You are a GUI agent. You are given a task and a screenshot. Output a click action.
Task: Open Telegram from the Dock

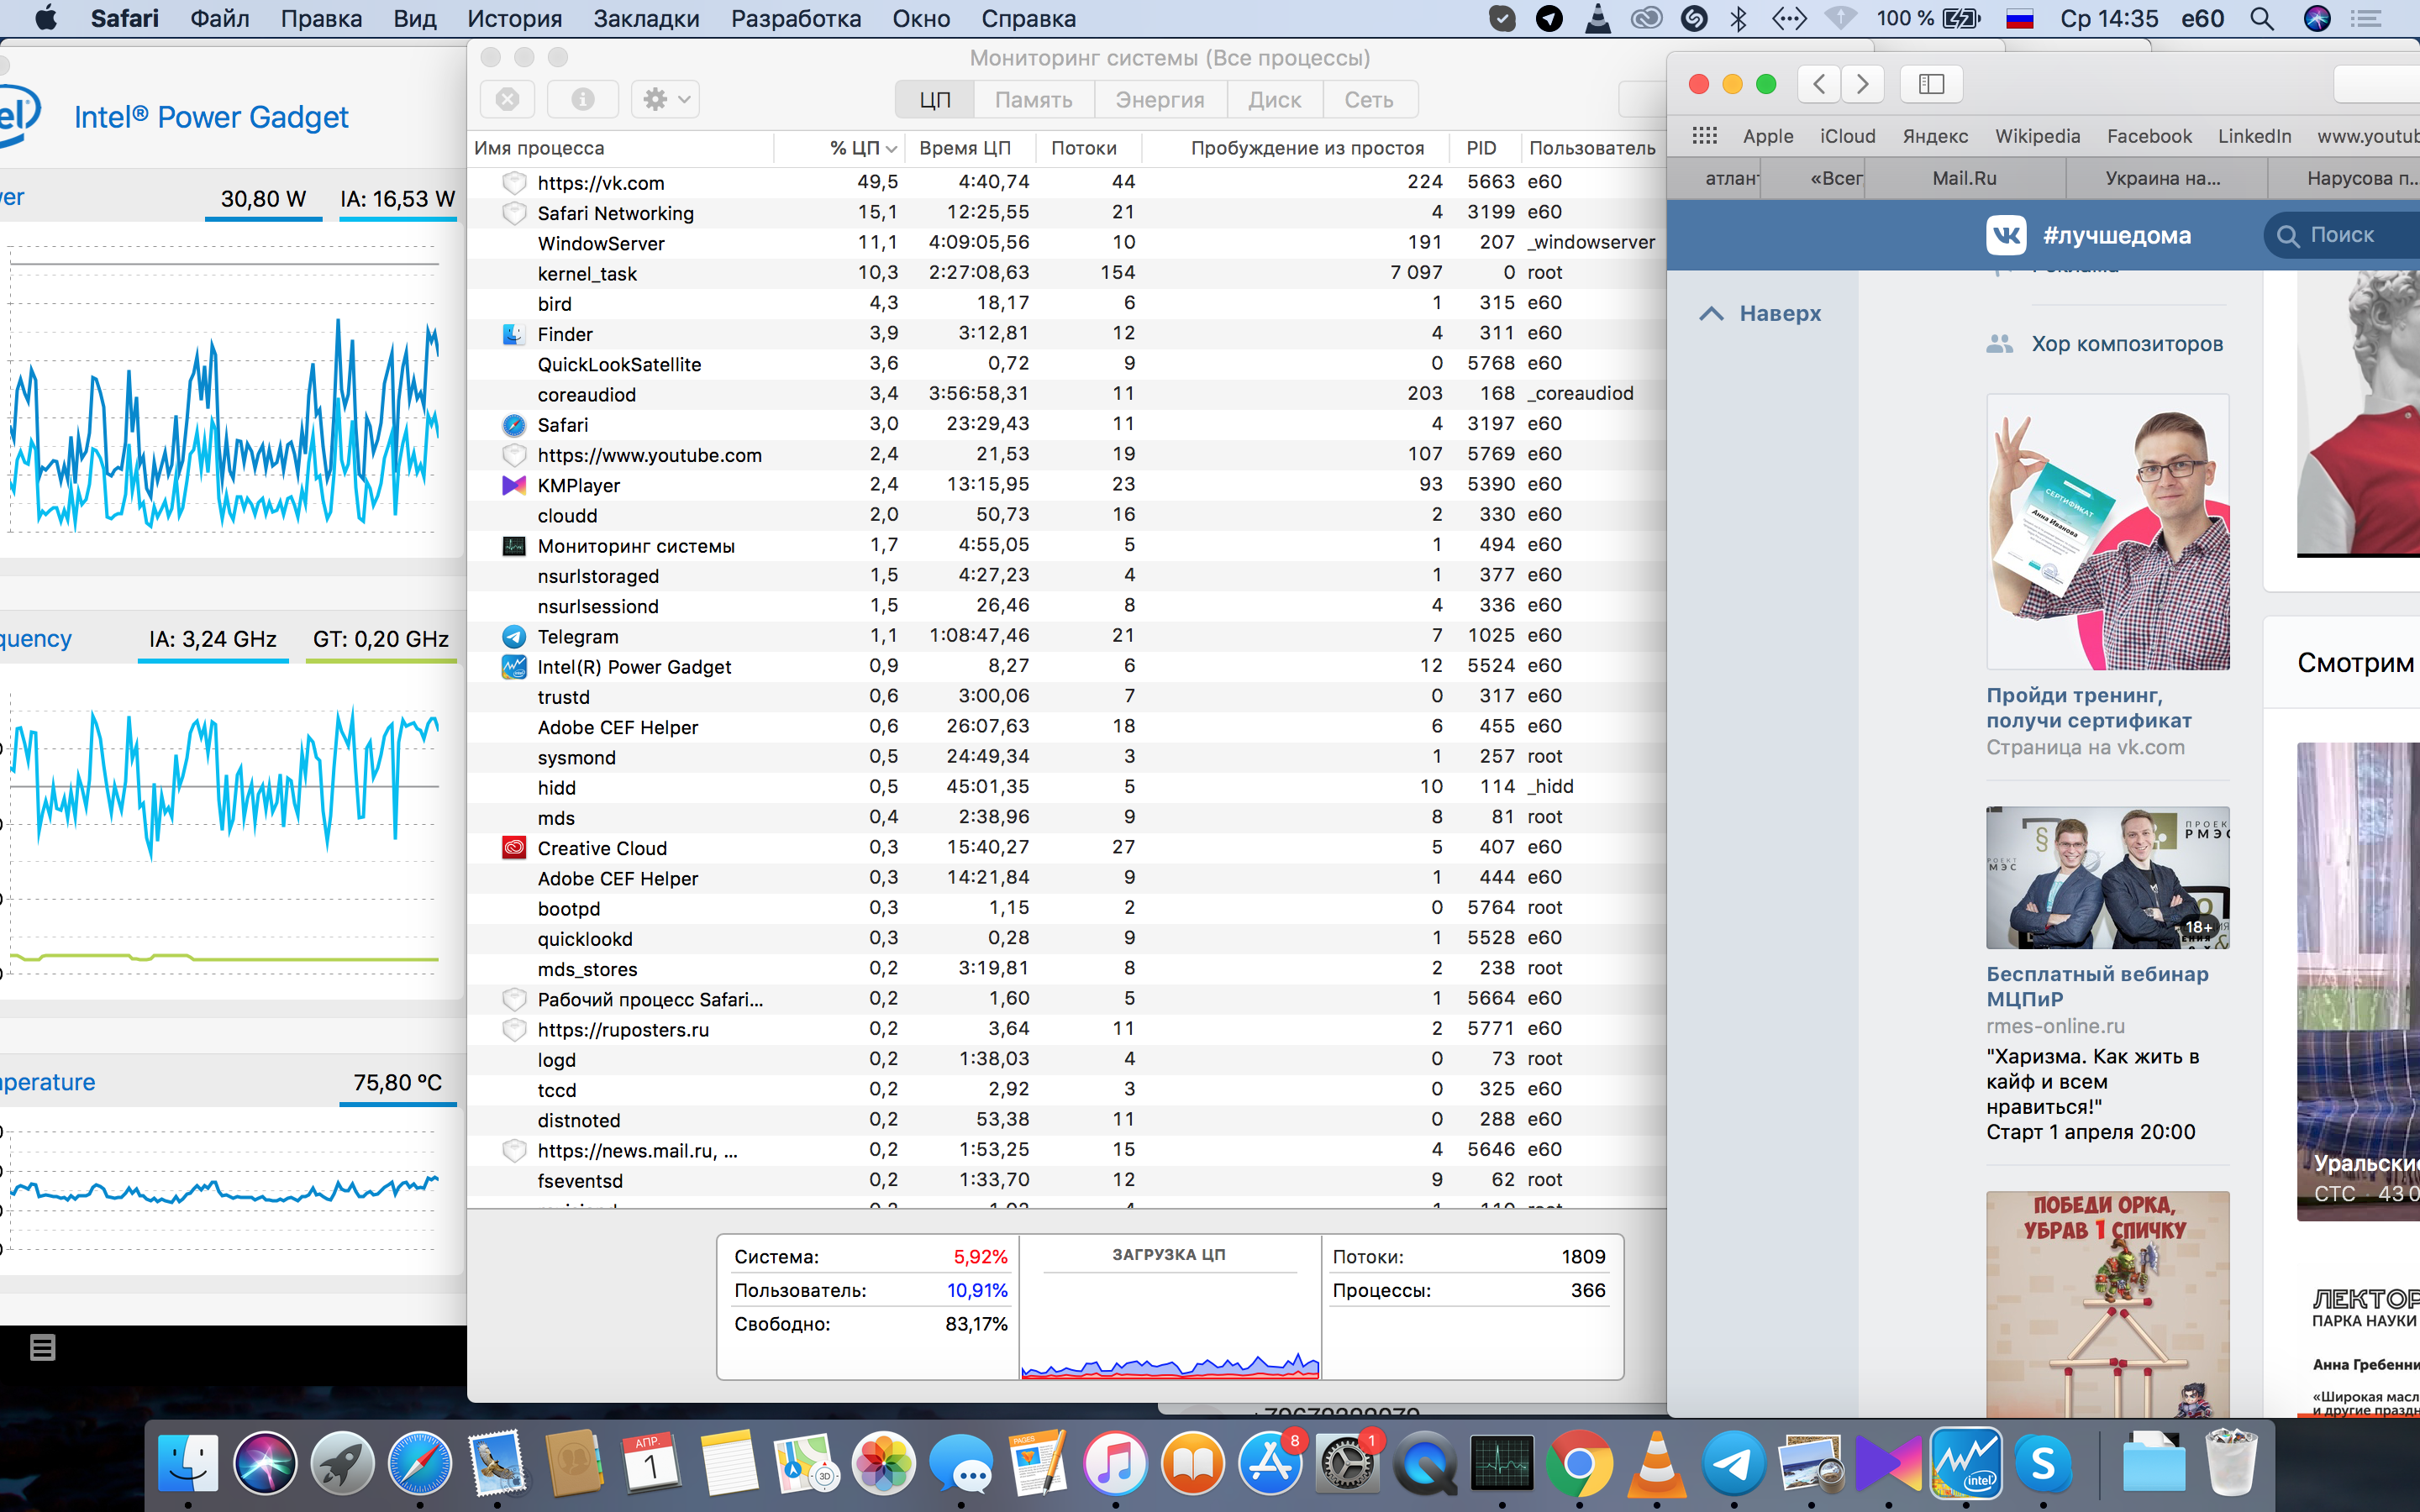tap(1733, 1463)
